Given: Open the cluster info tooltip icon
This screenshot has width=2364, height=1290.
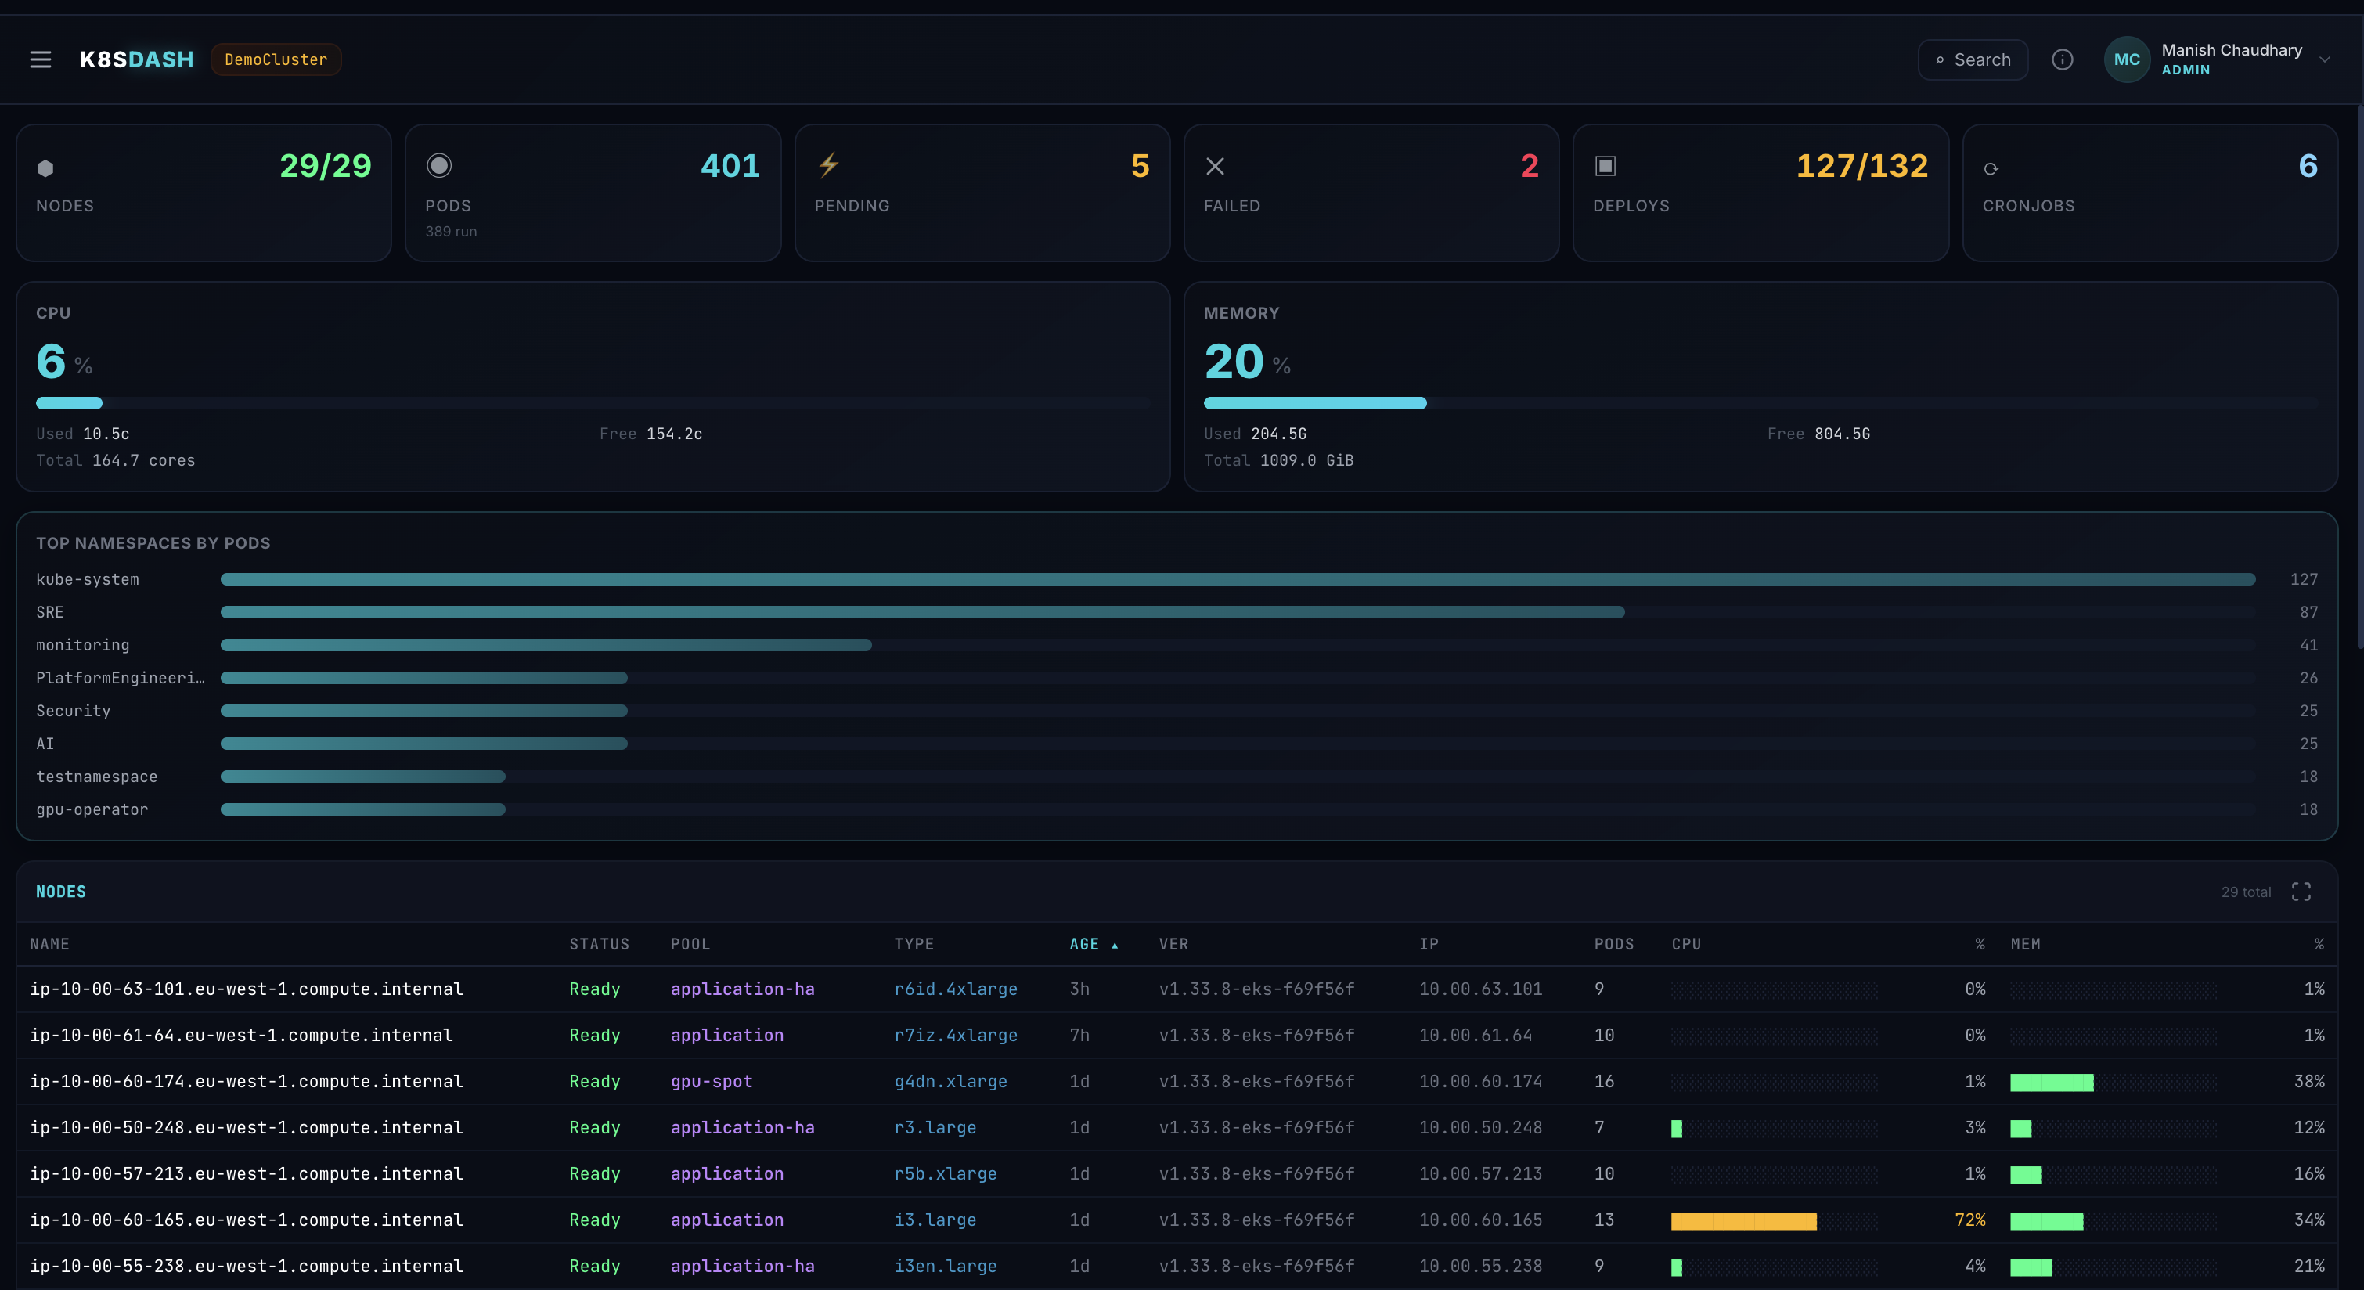Looking at the screenshot, I should 2063,59.
